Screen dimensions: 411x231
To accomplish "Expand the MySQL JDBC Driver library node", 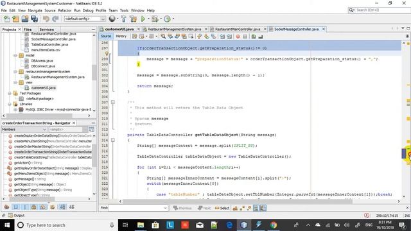I will (x=15, y=110).
